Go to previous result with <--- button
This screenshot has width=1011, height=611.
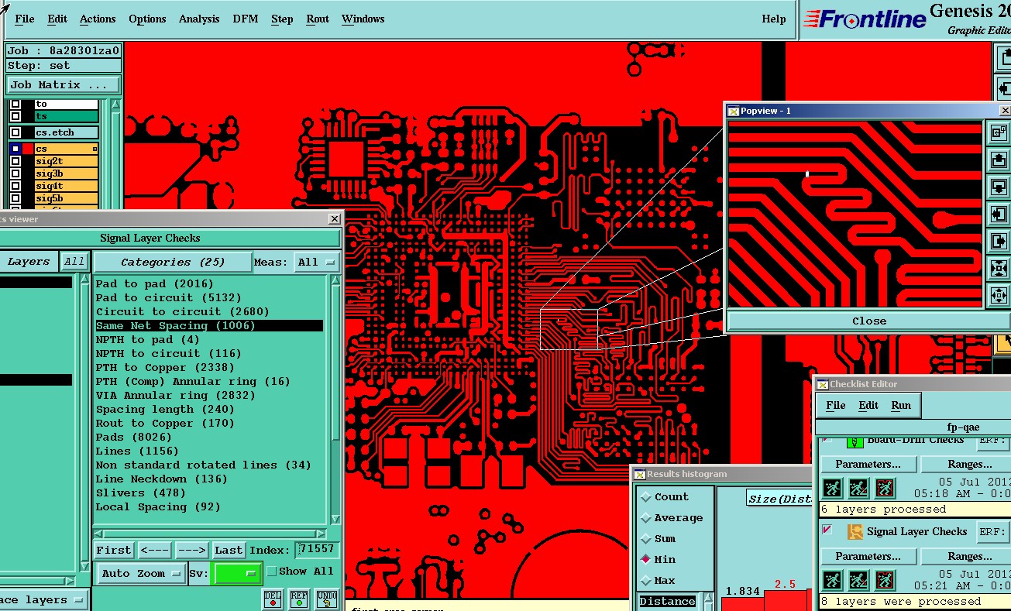tap(154, 550)
